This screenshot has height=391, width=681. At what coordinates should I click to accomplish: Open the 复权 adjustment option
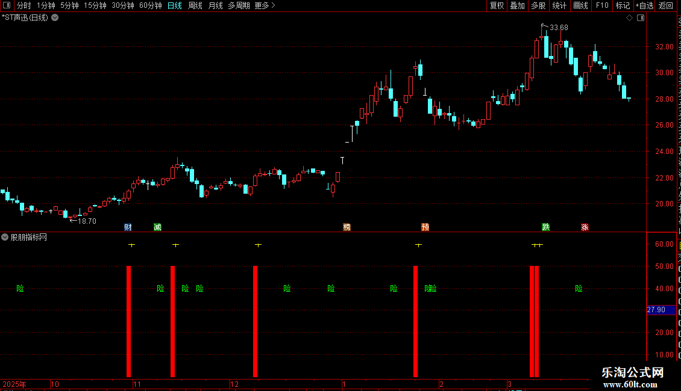(497, 5)
